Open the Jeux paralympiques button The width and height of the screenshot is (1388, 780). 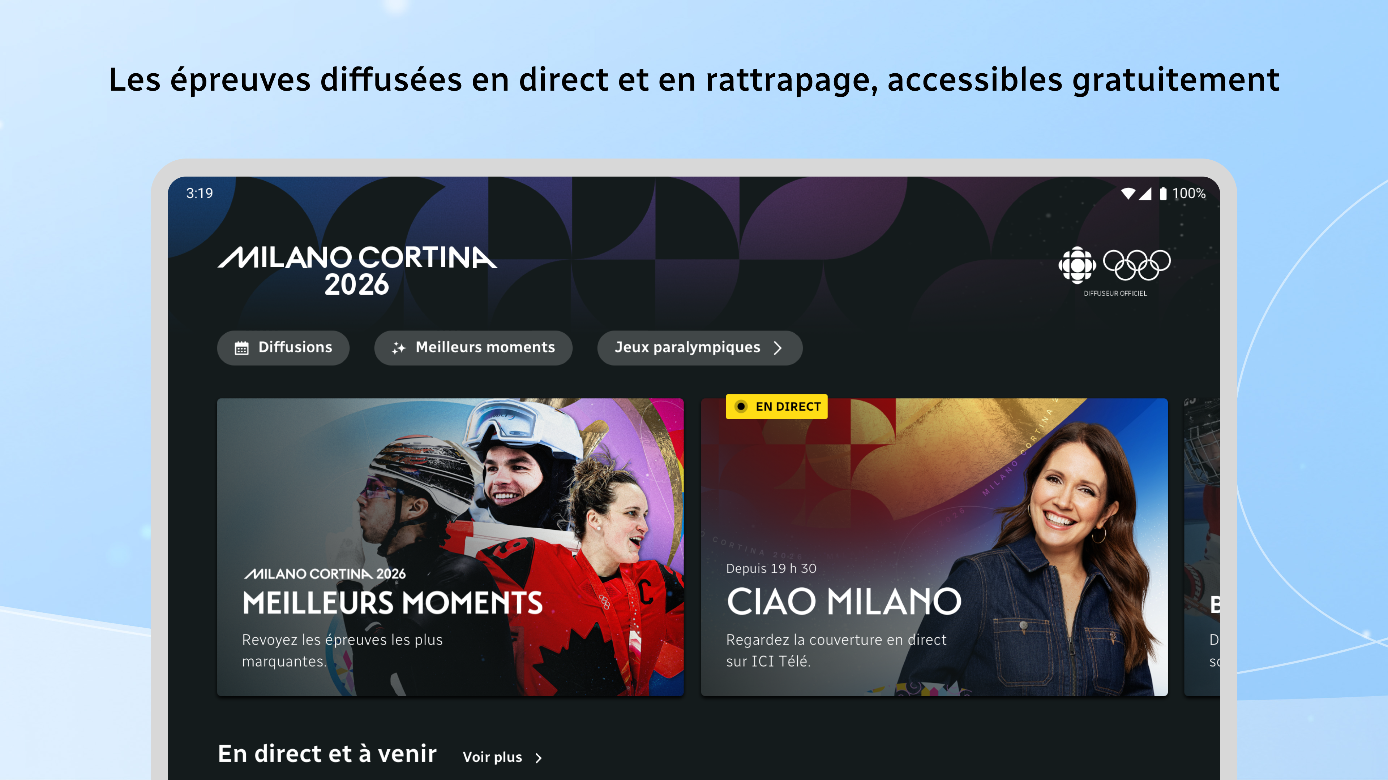699,348
